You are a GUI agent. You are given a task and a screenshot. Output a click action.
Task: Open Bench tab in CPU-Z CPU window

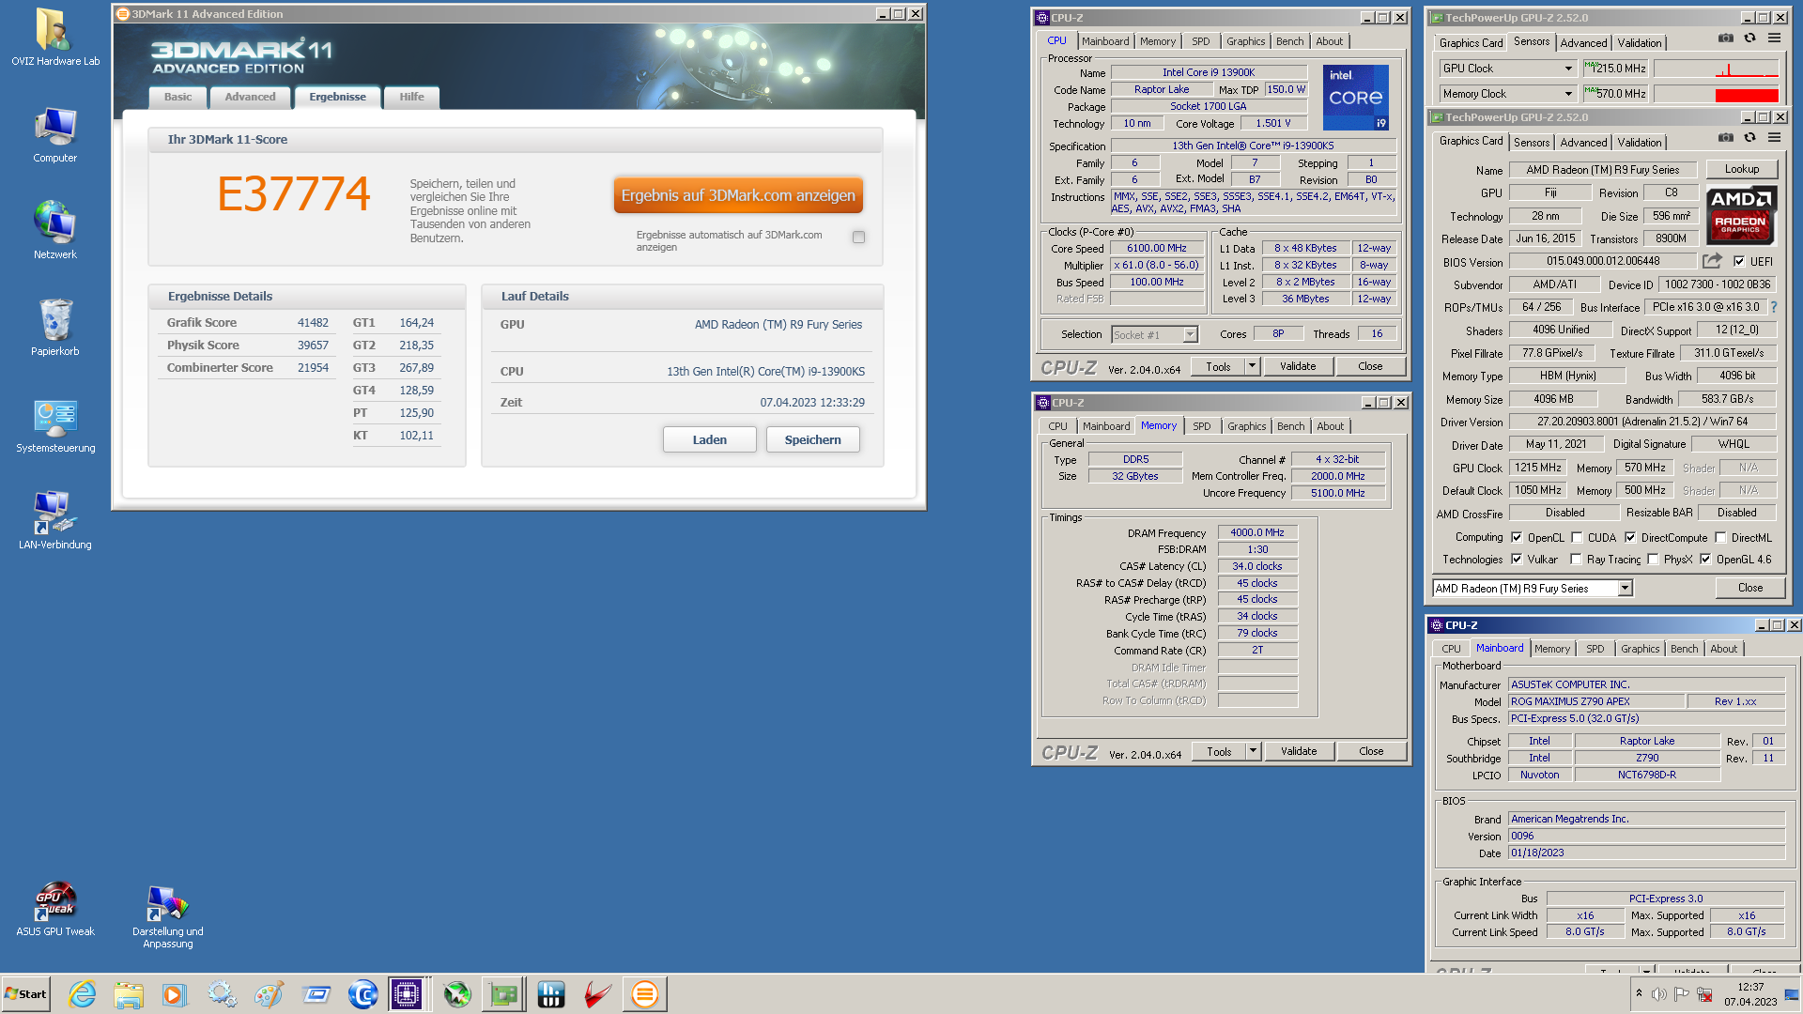[1289, 41]
